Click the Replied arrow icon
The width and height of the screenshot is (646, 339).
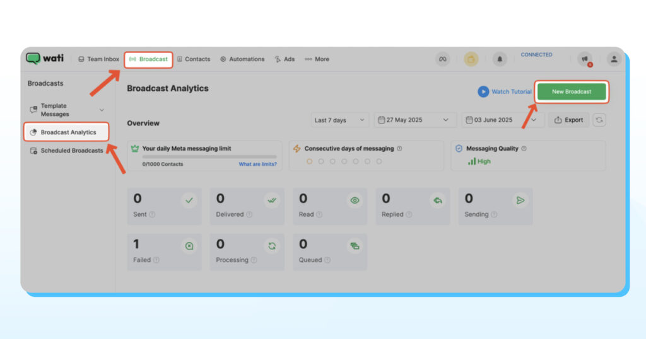pyautogui.click(x=438, y=200)
